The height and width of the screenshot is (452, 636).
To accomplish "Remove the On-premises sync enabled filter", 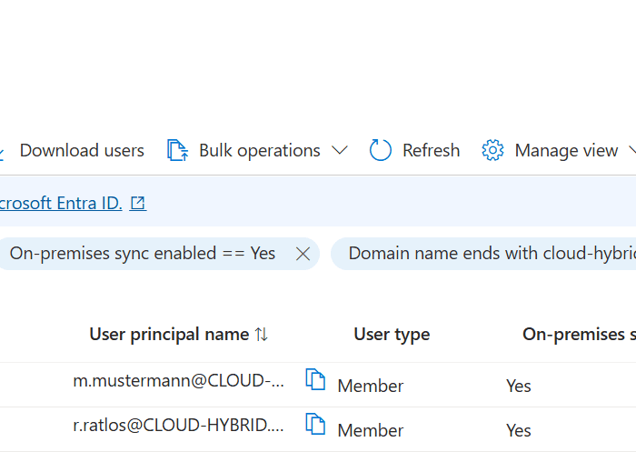I will click(x=303, y=254).
